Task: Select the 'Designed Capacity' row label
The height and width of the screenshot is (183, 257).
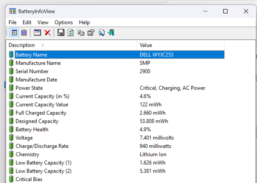Action: click(37, 121)
